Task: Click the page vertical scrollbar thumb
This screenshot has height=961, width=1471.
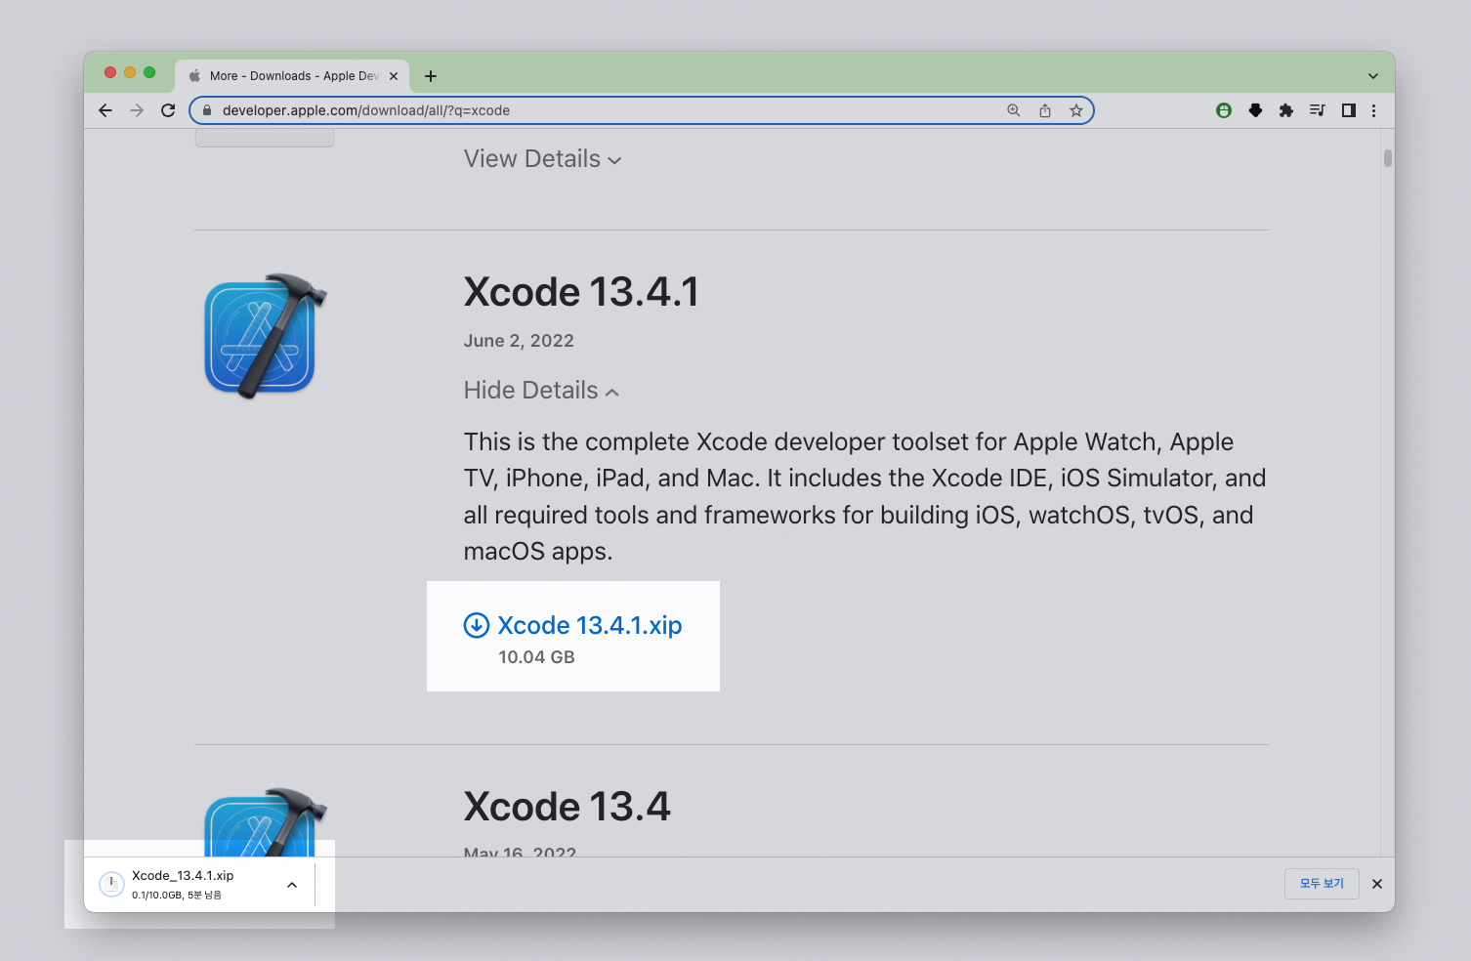Action: pos(1387,158)
